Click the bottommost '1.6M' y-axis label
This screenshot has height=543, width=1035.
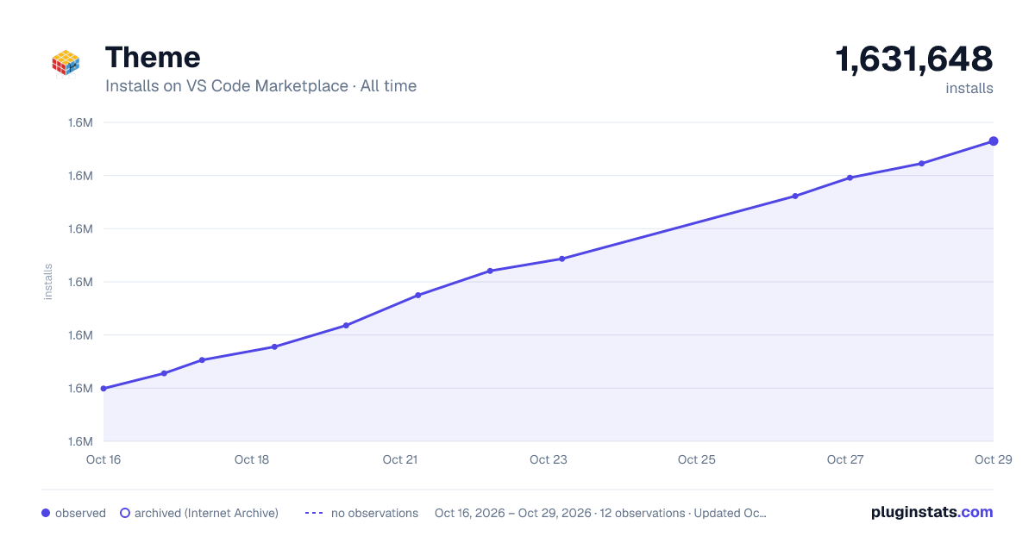(80, 441)
